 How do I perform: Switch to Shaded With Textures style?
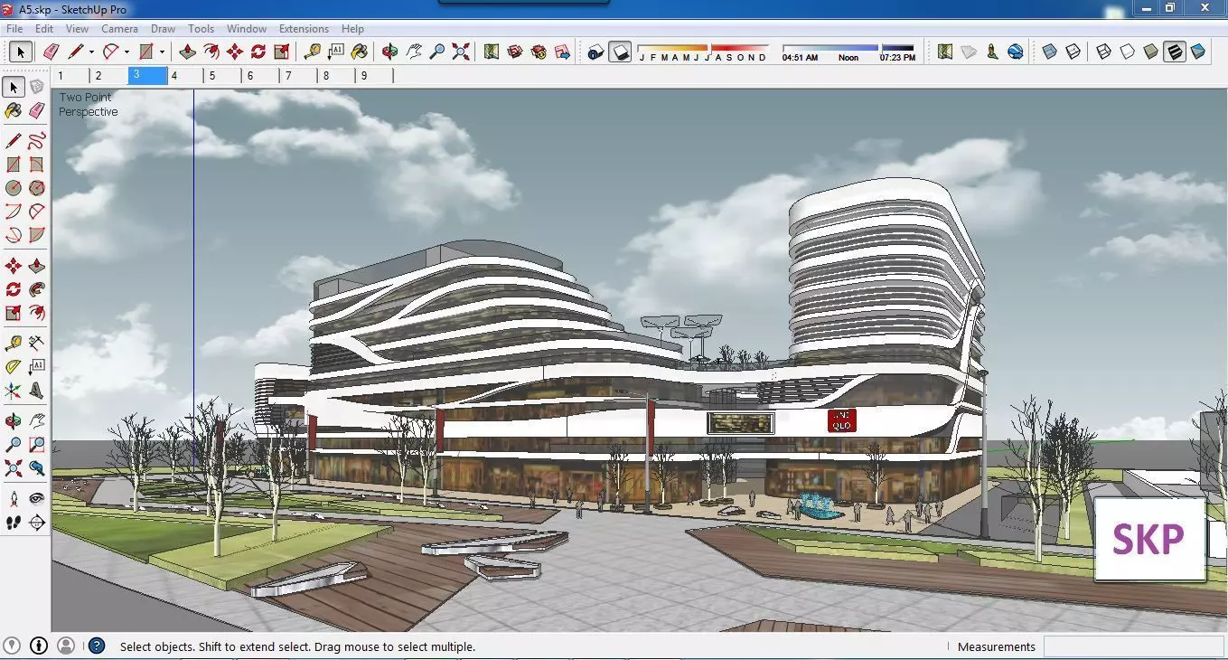[x=1174, y=52]
